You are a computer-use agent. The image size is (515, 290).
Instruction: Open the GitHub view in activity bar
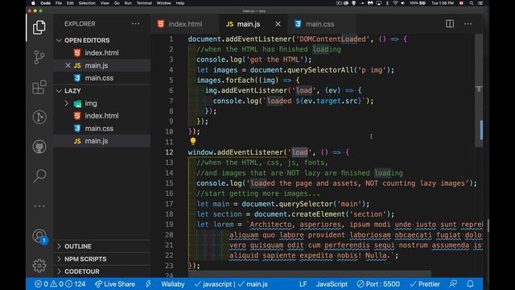(39, 147)
